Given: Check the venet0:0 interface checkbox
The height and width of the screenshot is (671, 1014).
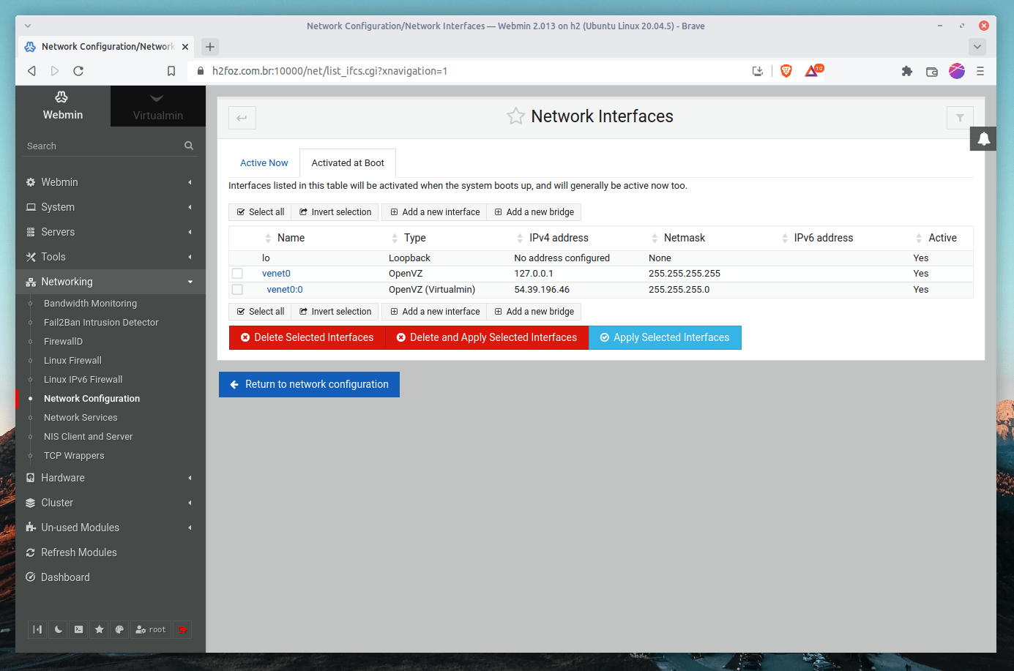Looking at the screenshot, I should pyautogui.click(x=237, y=288).
